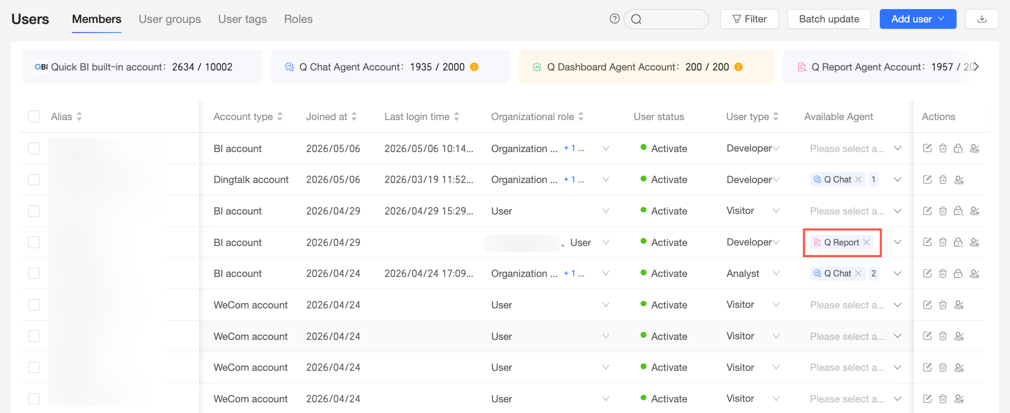
Task: Check the box for 10:14 login user
Action: click(34, 148)
